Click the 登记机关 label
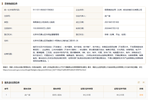This screenshot has width=148, height=100. [8, 34]
